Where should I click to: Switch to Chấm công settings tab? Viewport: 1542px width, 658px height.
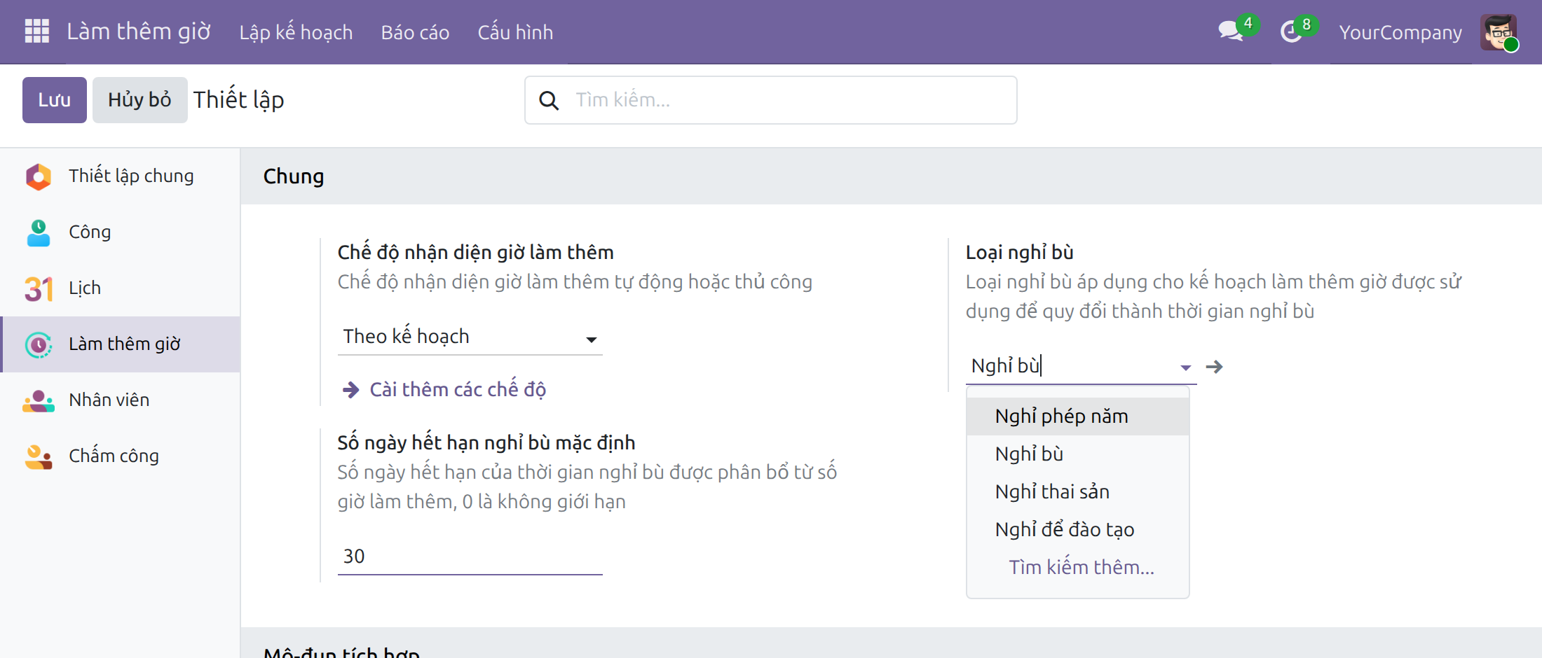click(121, 456)
